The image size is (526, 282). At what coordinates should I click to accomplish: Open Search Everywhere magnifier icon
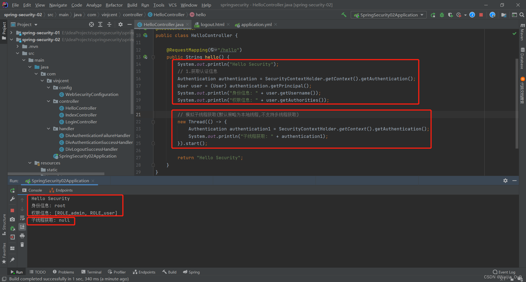[x=522, y=15]
